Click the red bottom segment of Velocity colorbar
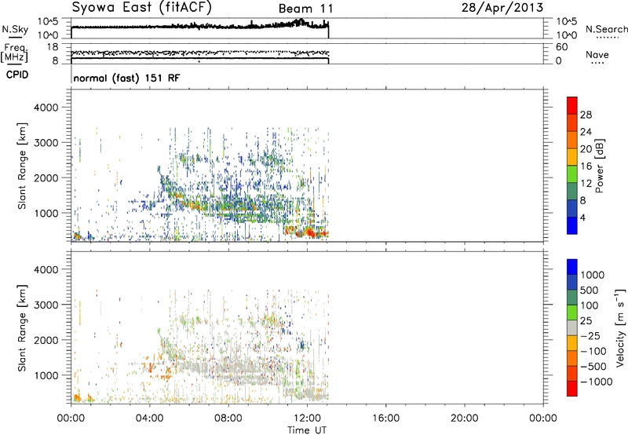The width and height of the screenshot is (628, 435). (572, 389)
